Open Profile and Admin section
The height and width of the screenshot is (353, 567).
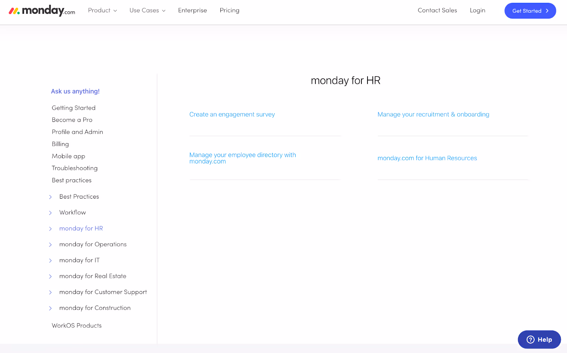(x=77, y=132)
